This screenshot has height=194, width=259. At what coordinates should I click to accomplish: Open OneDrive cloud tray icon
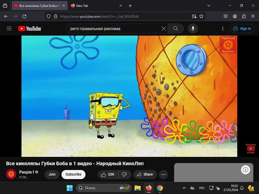(192, 188)
